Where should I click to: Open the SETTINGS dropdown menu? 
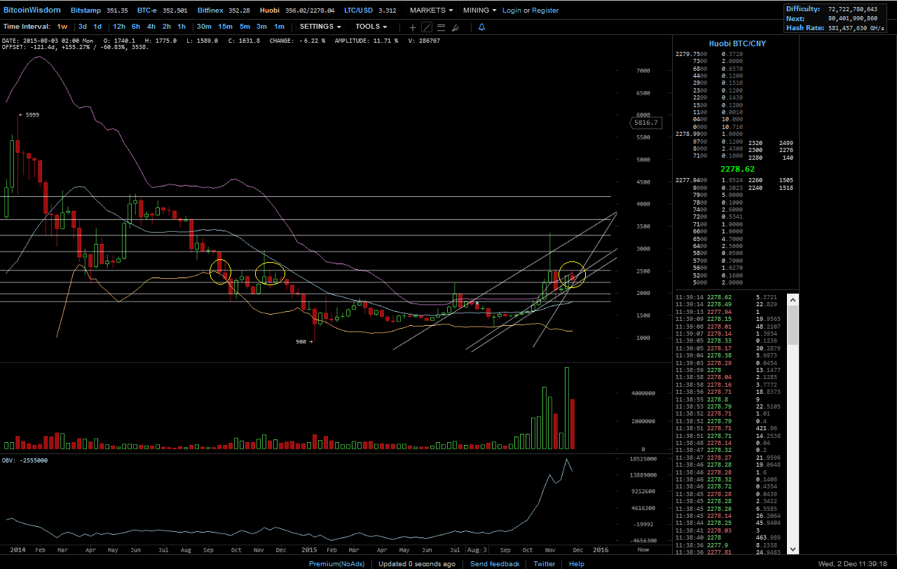[x=320, y=27]
